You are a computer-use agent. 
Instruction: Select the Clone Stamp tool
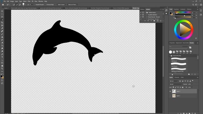[x=2, y=37]
